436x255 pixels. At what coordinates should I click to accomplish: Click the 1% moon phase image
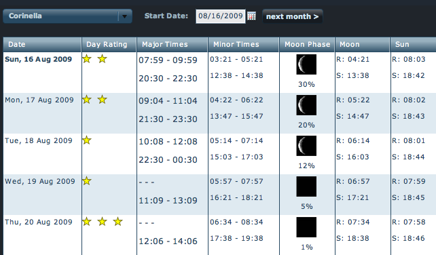point(306,227)
